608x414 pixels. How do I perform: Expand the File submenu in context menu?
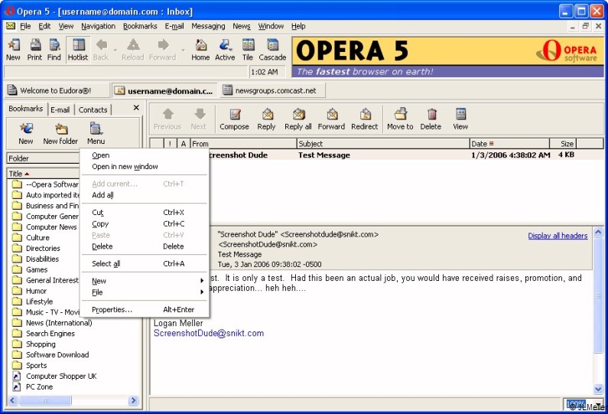[145, 292]
